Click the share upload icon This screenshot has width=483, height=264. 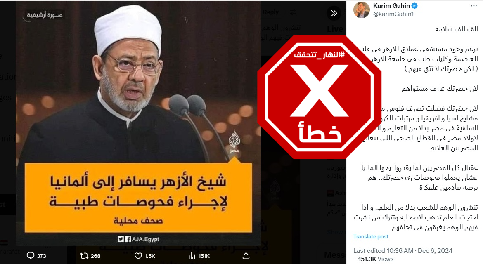click(246, 256)
